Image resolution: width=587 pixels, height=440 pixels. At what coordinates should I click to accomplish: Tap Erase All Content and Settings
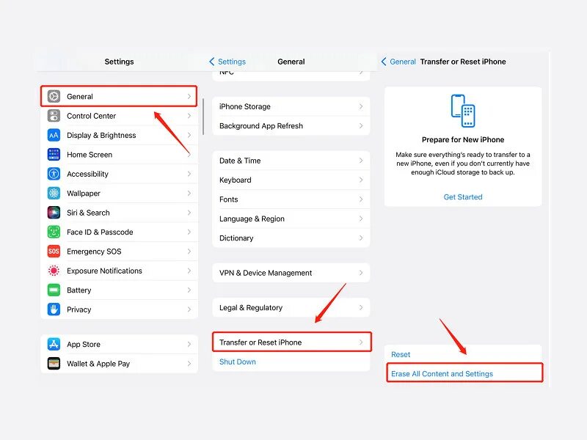coord(442,374)
